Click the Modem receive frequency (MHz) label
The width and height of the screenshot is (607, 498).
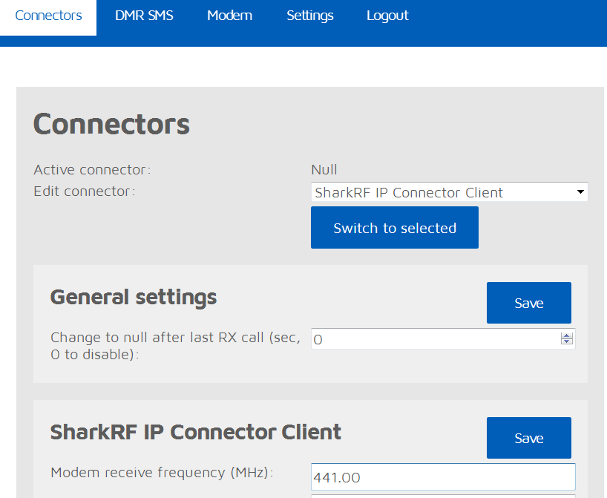162,473
